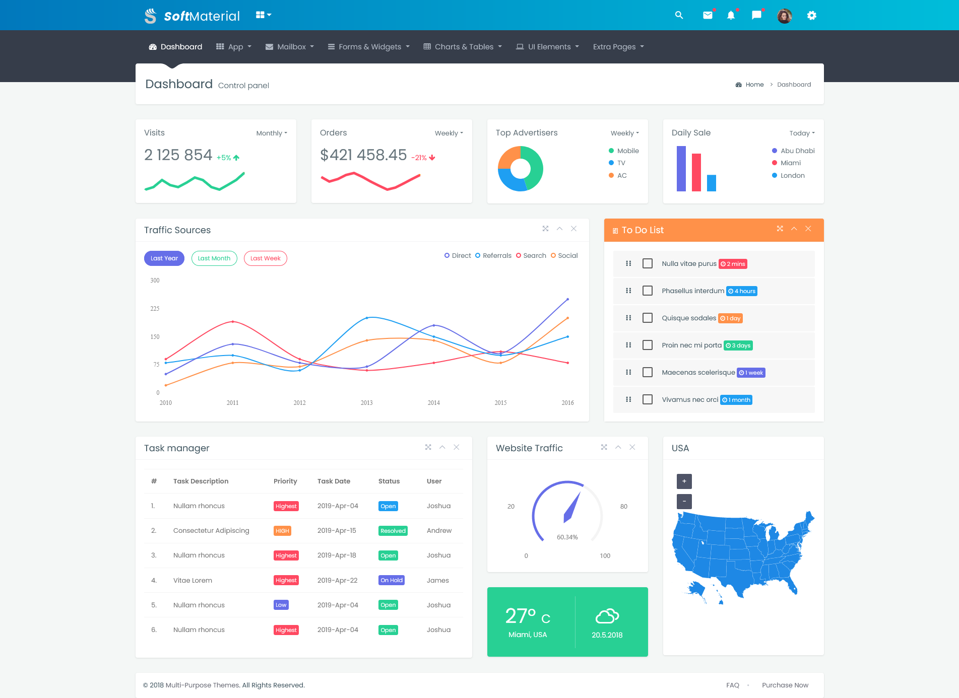Click the Purchase Now link in footer
The width and height of the screenshot is (959, 698).
pyautogui.click(x=785, y=685)
